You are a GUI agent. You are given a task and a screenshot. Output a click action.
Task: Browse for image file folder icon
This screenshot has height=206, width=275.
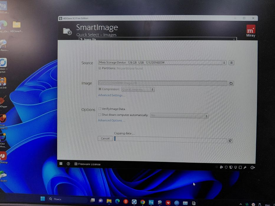point(231,83)
